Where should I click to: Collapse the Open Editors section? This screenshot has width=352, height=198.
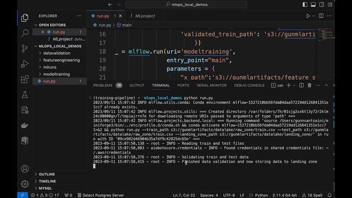coord(52,25)
